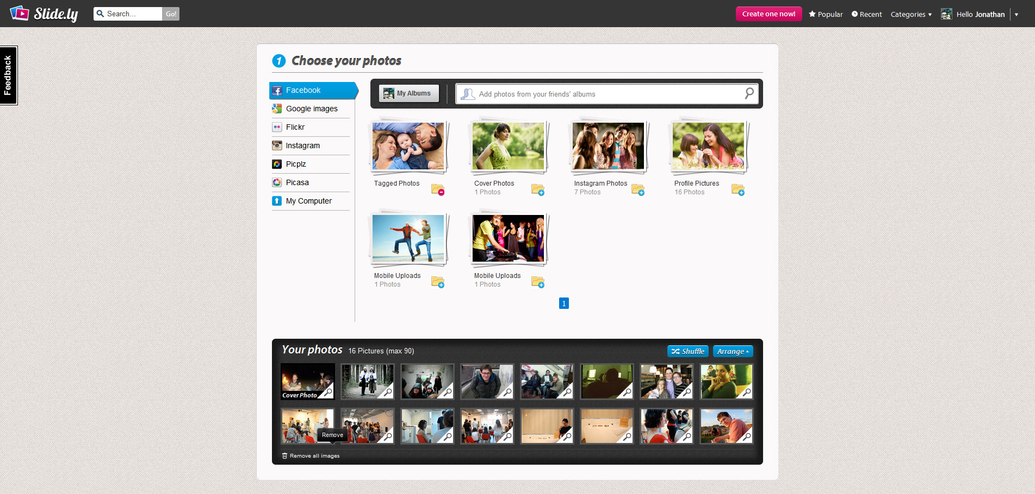This screenshot has width=1035, height=494.
Task: Open the Profile Pictures album thumbnail
Action: 708,145
